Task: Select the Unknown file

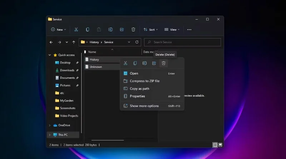Action: tap(96, 67)
